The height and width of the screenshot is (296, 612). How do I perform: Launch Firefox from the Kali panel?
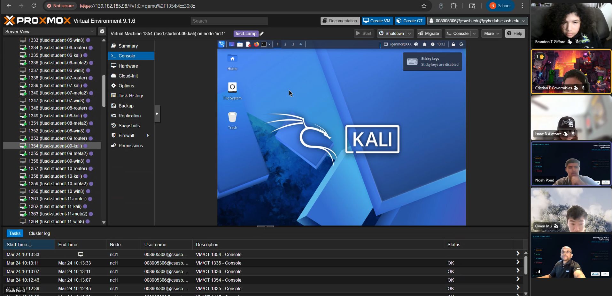pyautogui.click(x=256, y=44)
